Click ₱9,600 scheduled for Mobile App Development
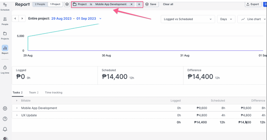Viewport: 267px width, 140px height. [202, 108]
